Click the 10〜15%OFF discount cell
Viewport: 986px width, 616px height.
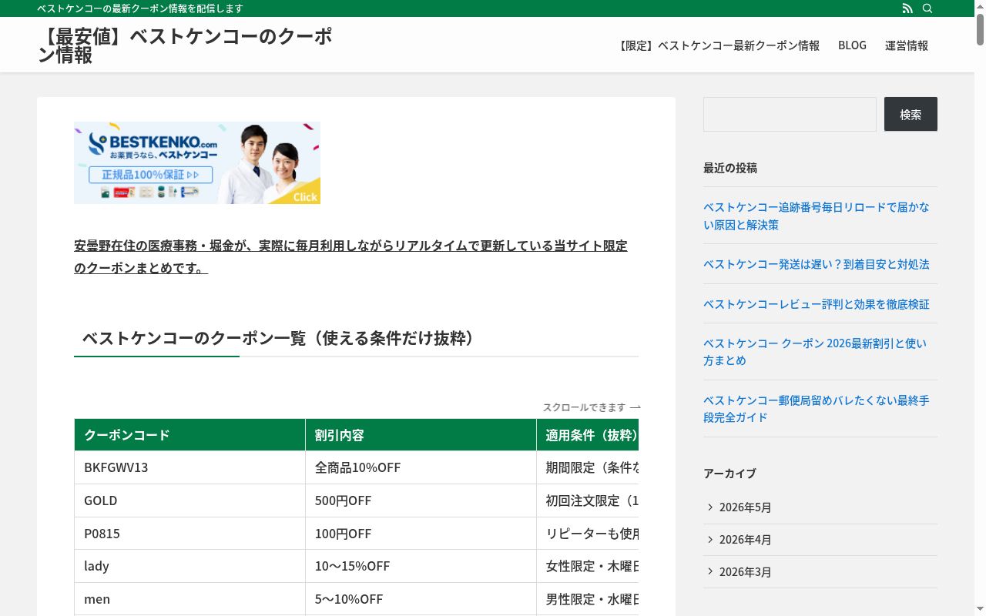[x=421, y=566]
